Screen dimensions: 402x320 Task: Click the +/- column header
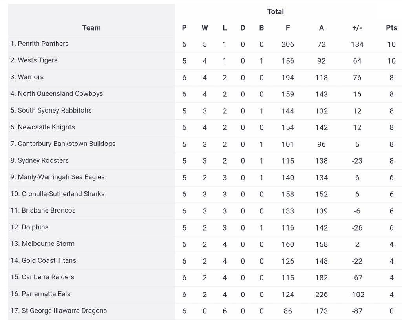[357, 28]
